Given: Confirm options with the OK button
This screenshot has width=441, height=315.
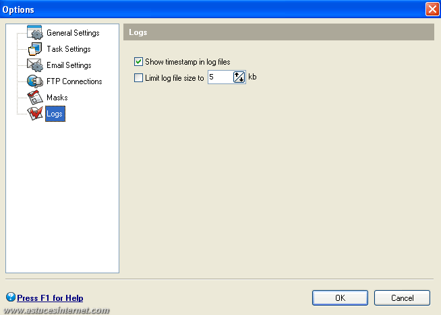Looking at the screenshot, I should point(340,298).
